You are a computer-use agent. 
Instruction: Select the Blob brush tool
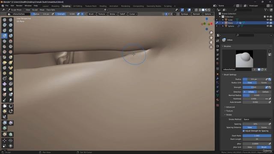click(11, 36)
